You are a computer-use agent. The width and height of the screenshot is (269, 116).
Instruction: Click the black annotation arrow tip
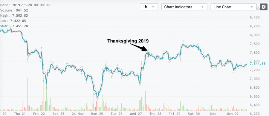146,50
